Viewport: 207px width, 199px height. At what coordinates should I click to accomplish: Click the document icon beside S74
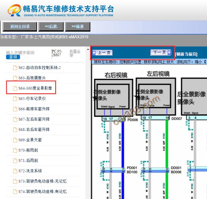[15, 191]
